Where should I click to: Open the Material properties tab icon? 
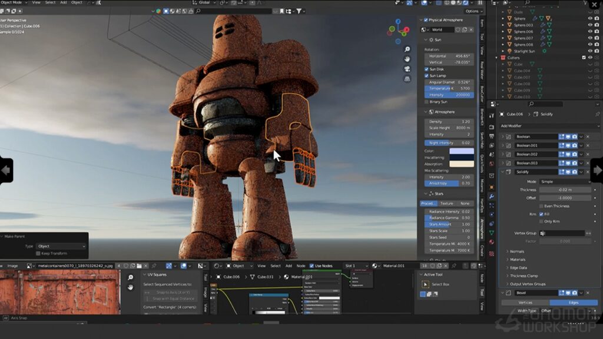(492, 242)
